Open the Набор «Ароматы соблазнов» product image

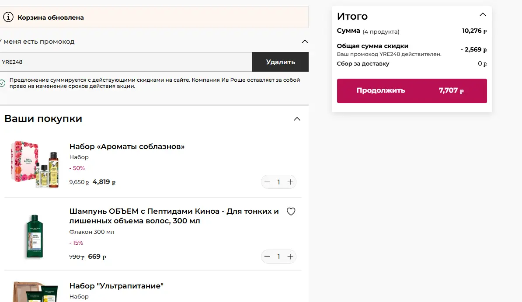tap(35, 164)
